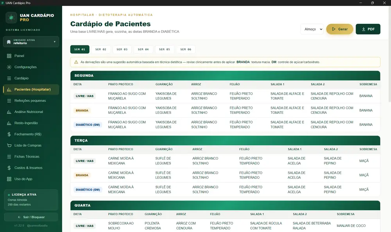
Task: Click DIABÉTICO (DM) badge in Segunda
Action: click(88, 125)
